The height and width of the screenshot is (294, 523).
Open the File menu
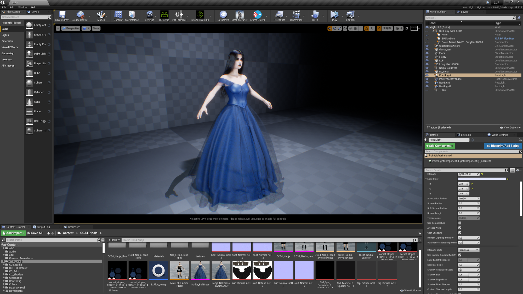4,8
